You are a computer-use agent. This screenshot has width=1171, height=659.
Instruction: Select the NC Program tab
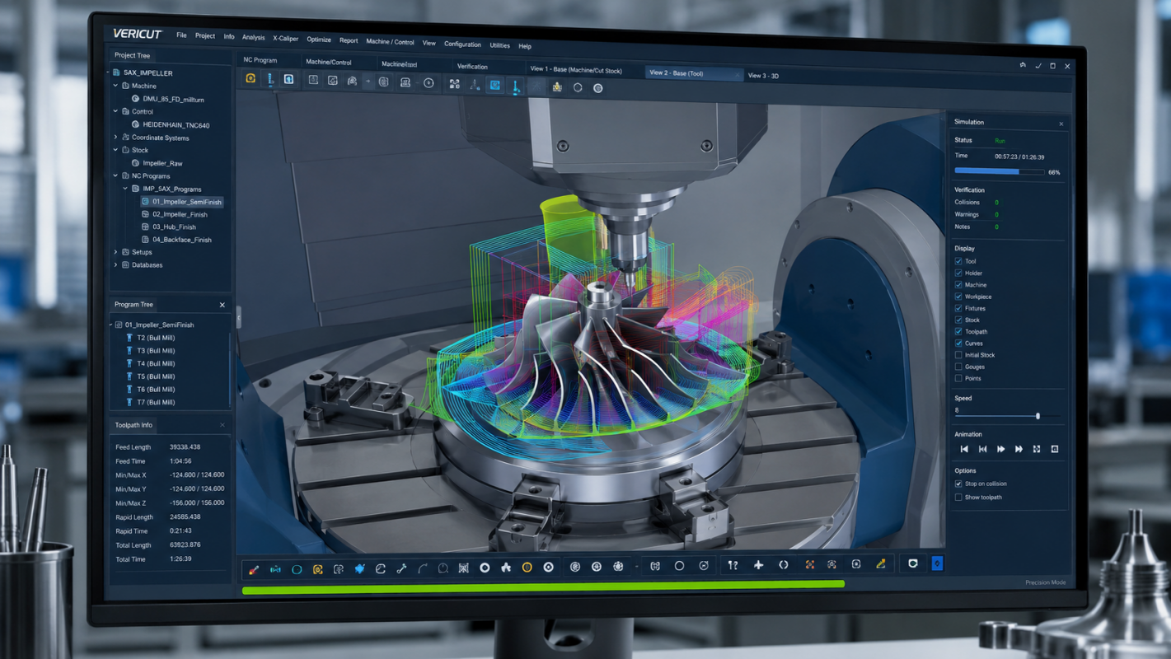click(260, 60)
